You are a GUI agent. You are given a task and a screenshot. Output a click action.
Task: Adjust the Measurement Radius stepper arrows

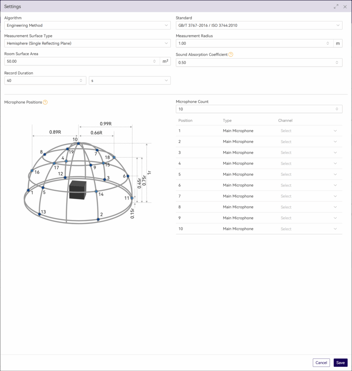[x=327, y=43]
